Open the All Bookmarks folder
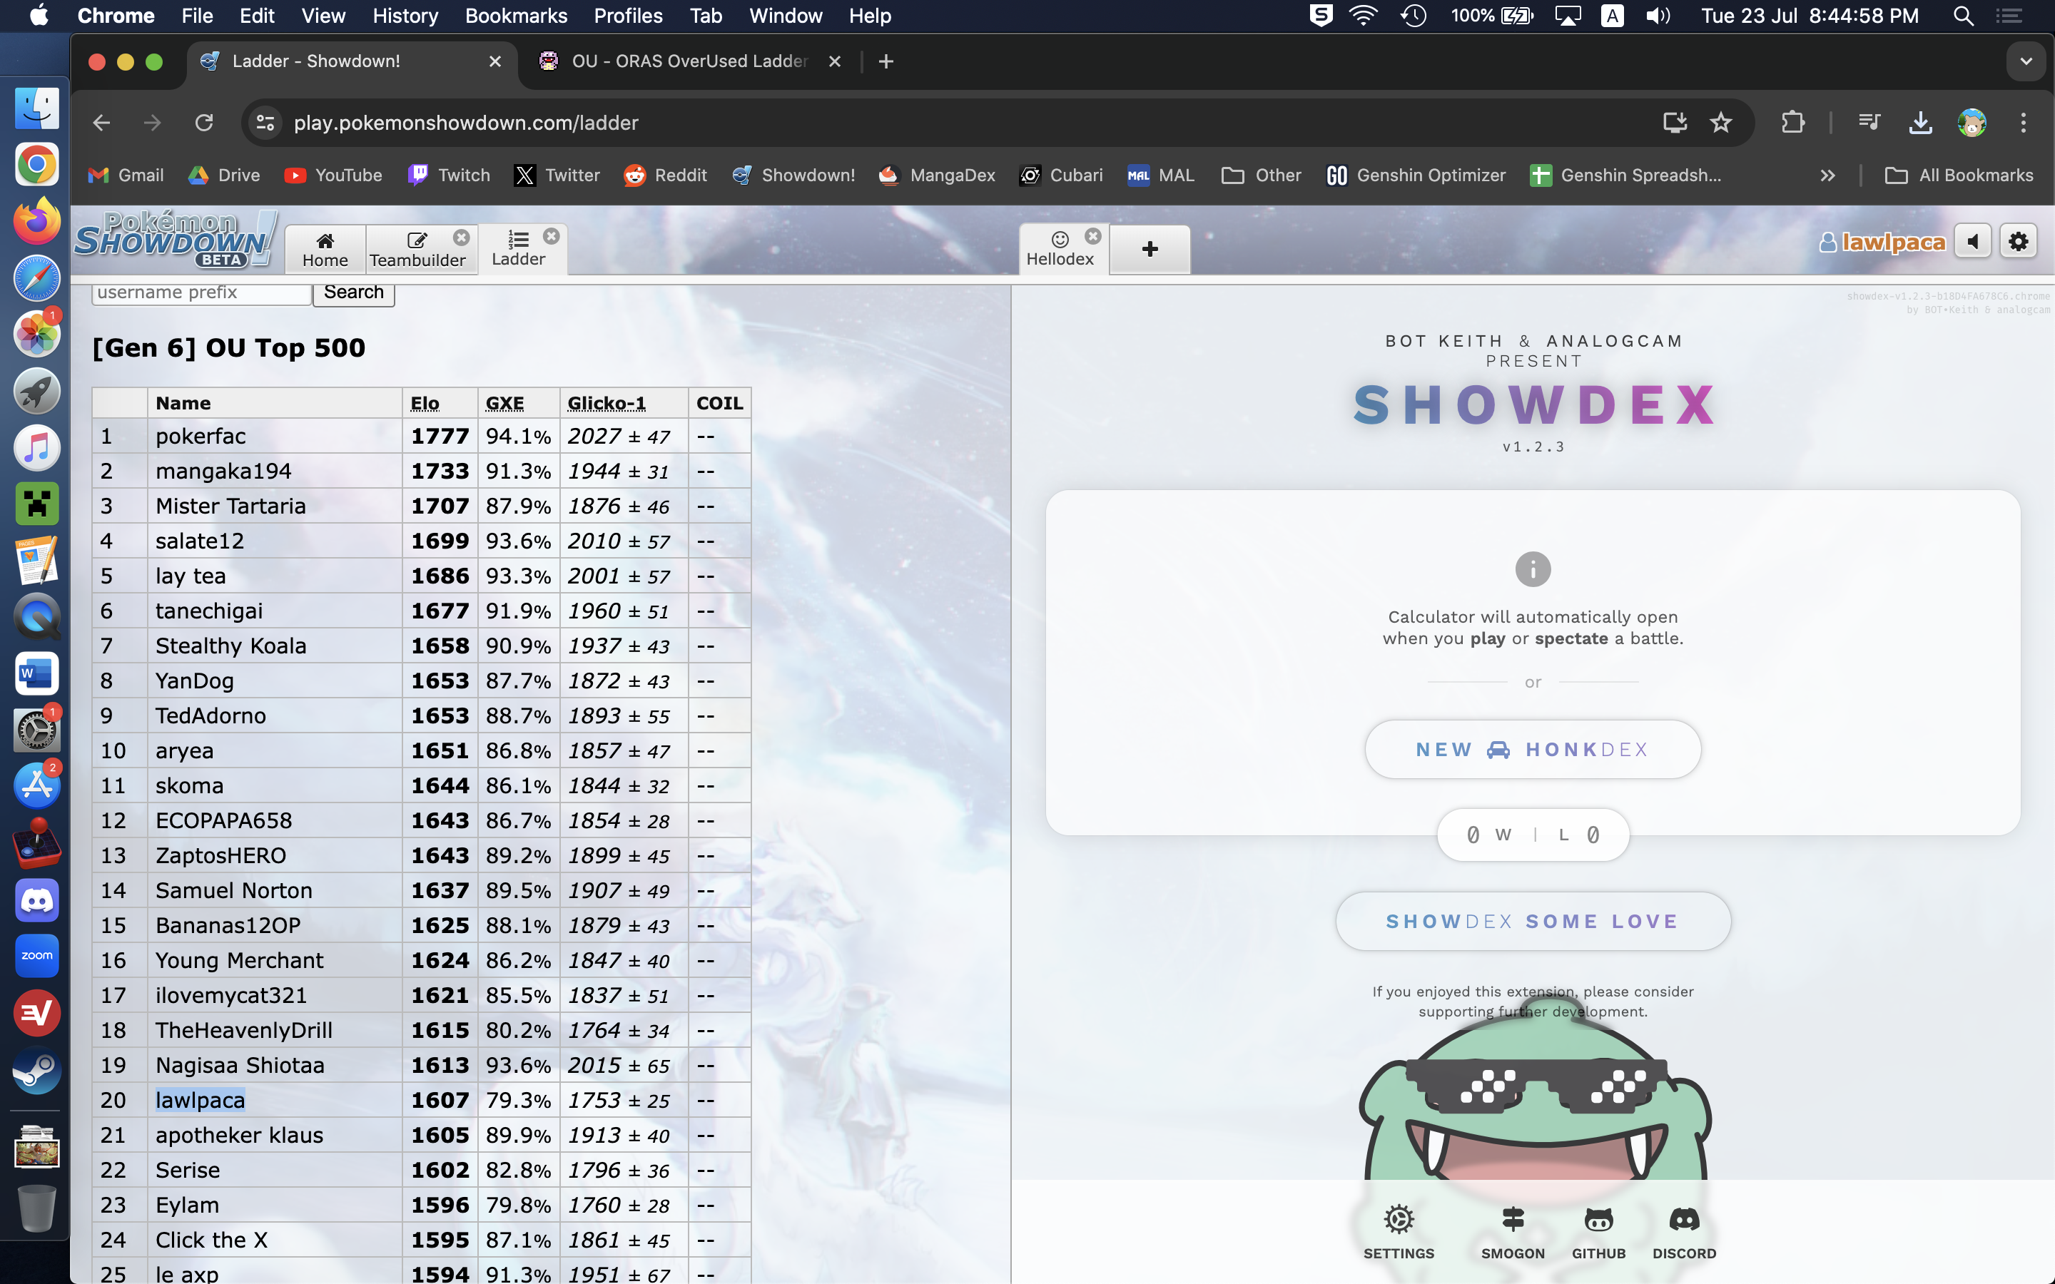The image size is (2055, 1284). tap(1959, 175)
